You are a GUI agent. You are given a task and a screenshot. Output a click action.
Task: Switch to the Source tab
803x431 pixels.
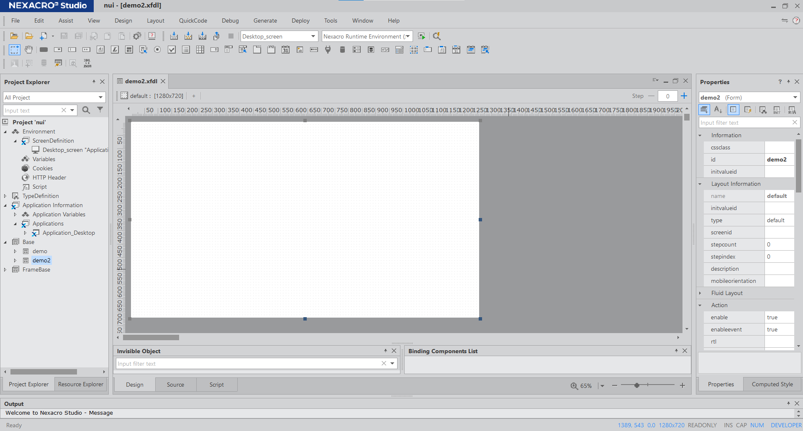pyautogui.click(x=175, y=385)
